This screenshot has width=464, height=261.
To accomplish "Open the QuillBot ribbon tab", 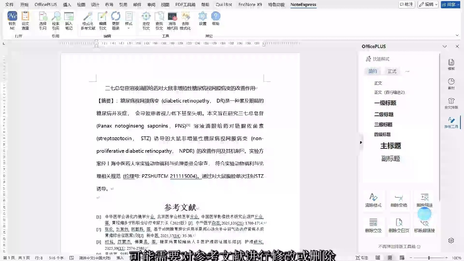I will [x=224, y=4].
